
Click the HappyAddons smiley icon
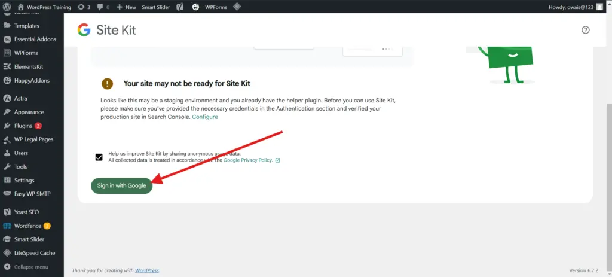coord(7,81)
